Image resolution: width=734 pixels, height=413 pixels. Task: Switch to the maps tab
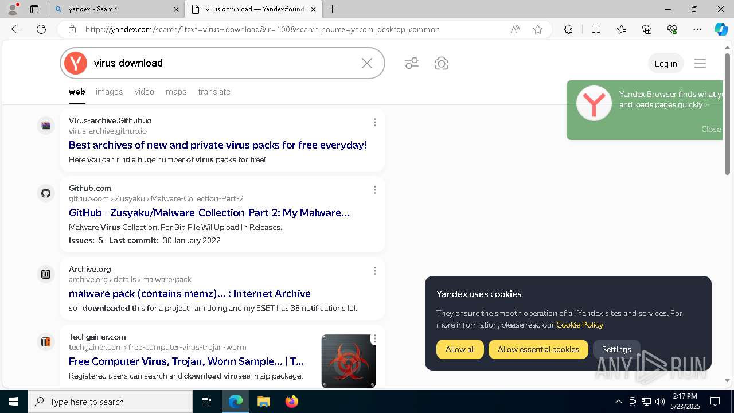coord(176,92)
